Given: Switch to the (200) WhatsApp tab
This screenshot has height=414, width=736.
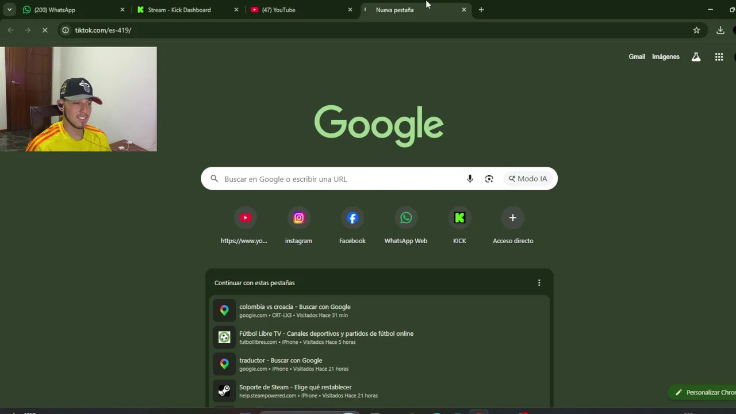Looking at the screenshot, I should pos(73,10).
